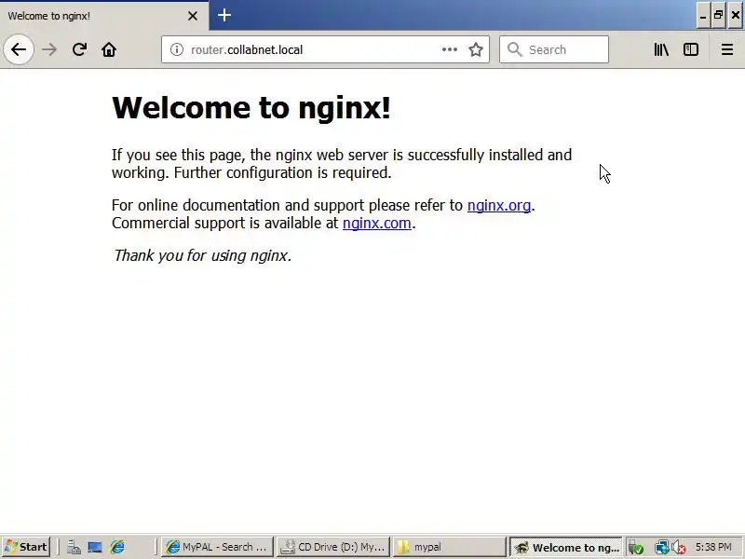
Task: Close the Welcome to nginx! tab
Action: coord(193,16)
